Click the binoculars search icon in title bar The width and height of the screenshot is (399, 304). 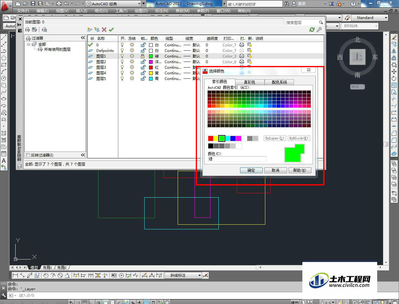point(286,4)
